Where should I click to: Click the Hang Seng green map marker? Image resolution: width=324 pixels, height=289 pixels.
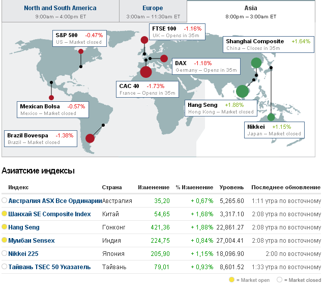coord(242,91)
